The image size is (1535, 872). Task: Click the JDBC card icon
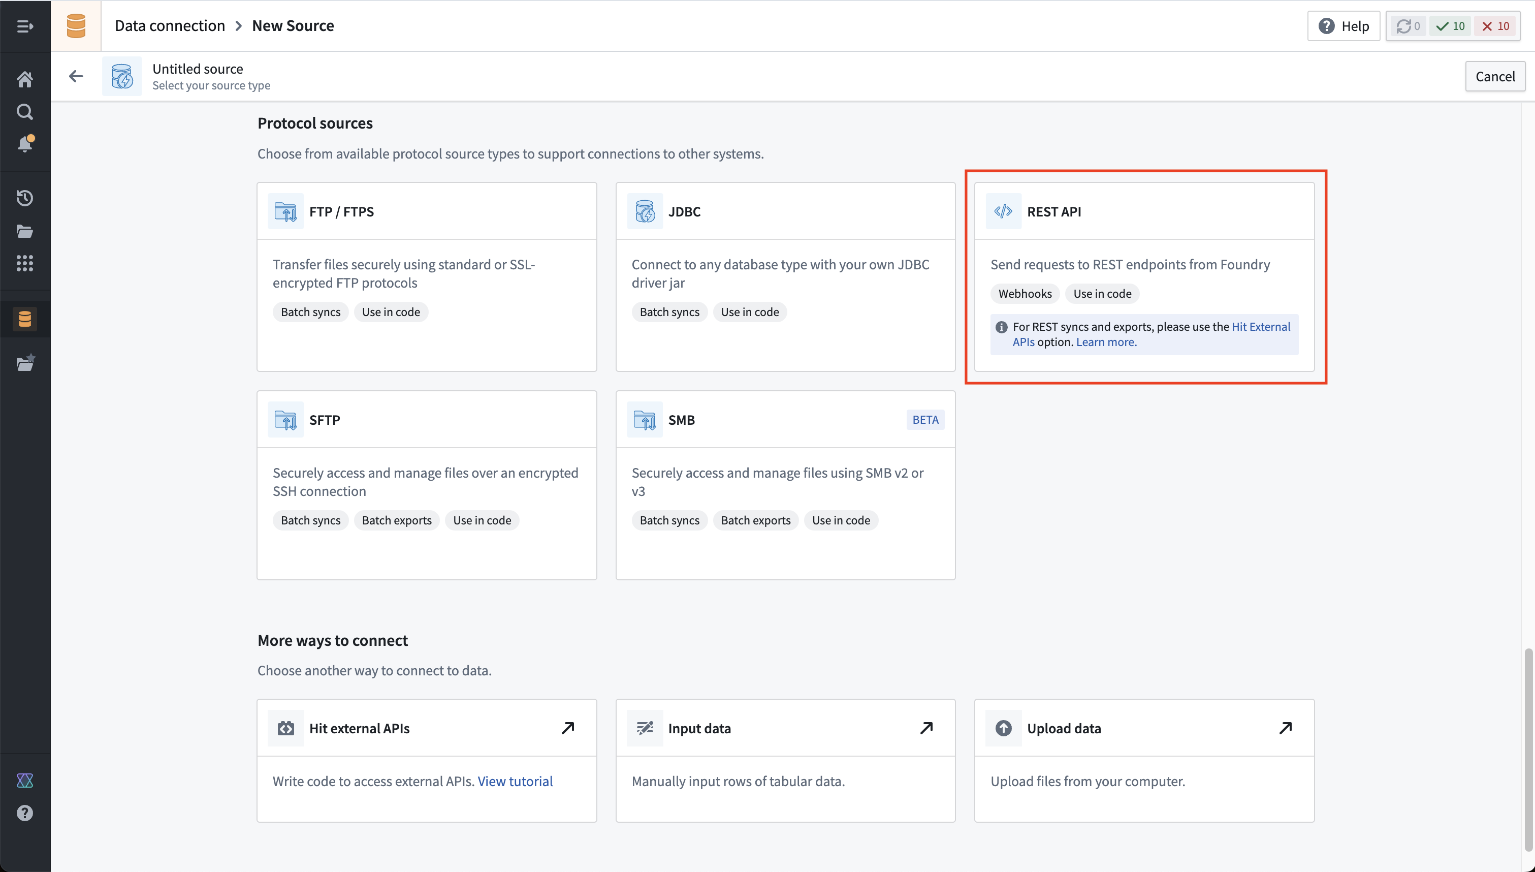coord(645,211)
